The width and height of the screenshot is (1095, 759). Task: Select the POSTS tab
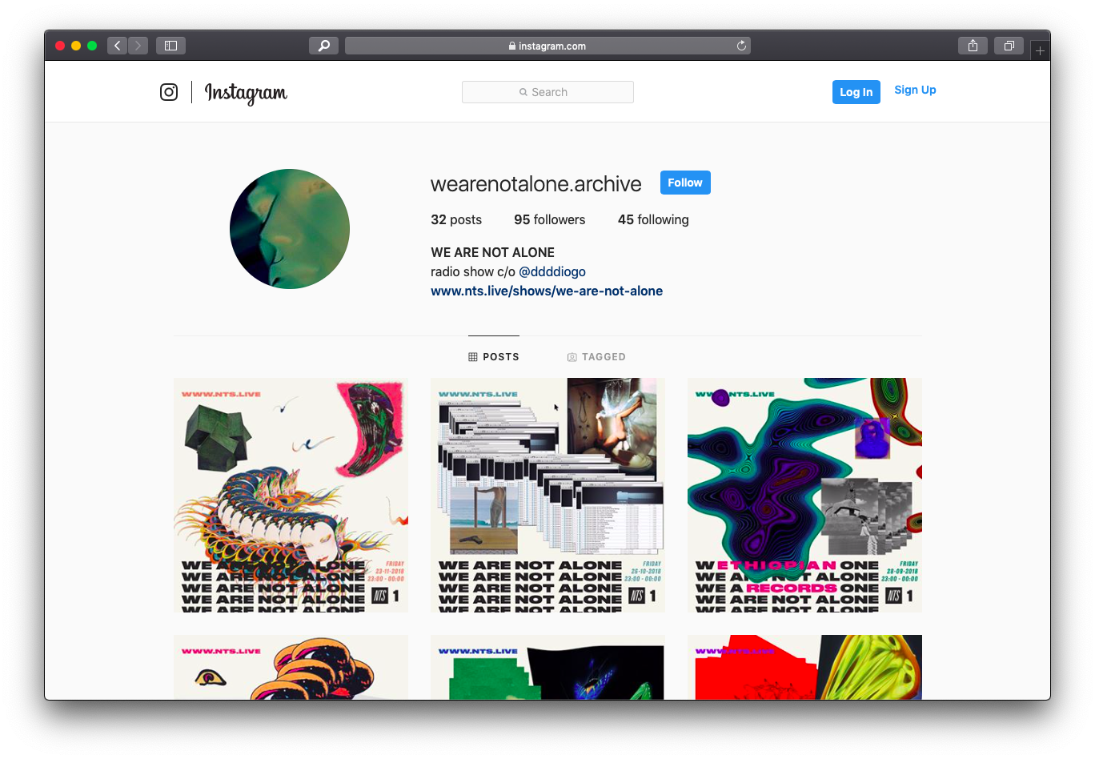pyautogui.click(x=494, y=357)
